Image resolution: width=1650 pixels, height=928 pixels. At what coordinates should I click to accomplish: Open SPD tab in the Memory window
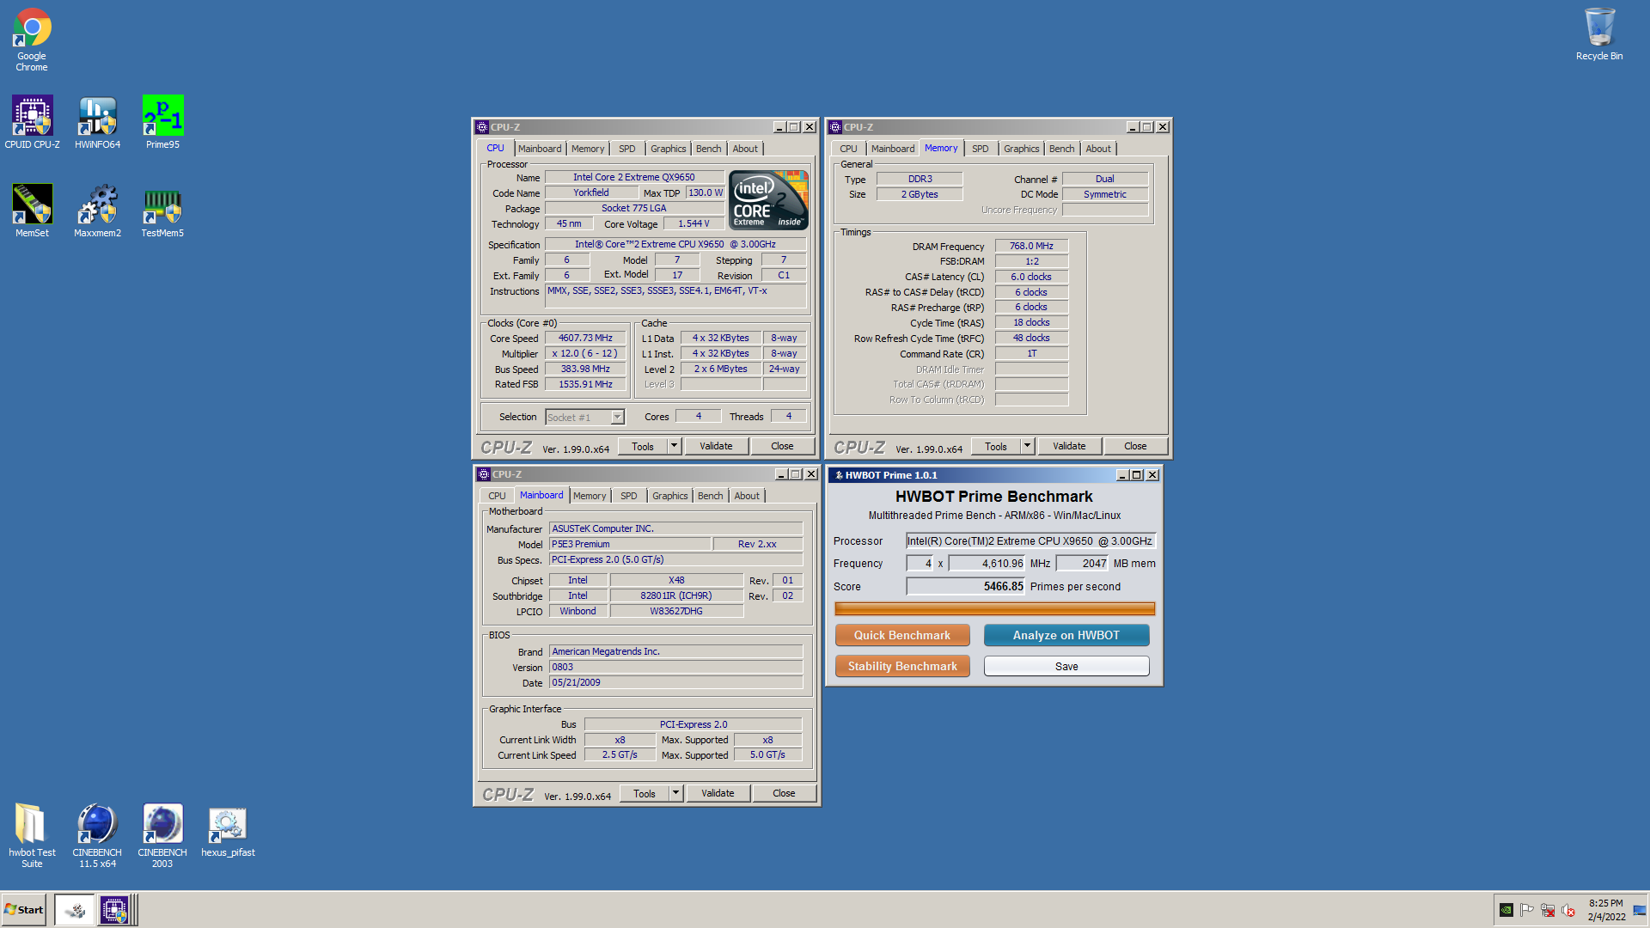pos(981,149)
